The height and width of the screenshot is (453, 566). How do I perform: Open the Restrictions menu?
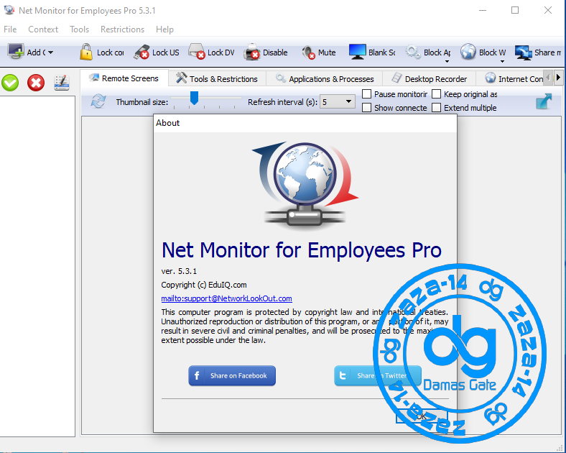122,29
